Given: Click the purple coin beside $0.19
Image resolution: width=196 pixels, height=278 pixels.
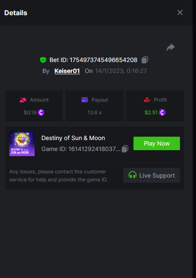Looking at the screenshot, I should point(41,112).
